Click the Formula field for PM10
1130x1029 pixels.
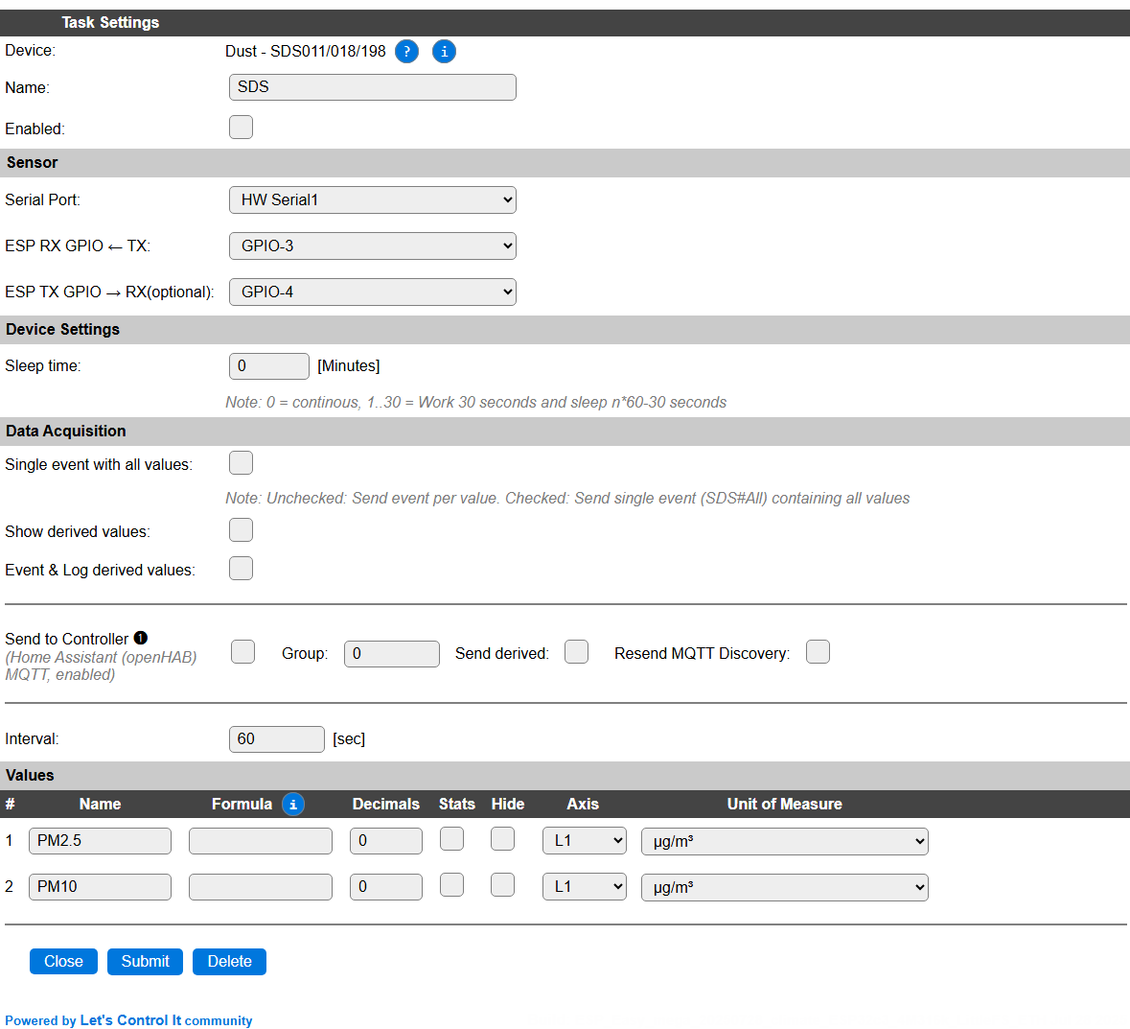tap(260, 887)
